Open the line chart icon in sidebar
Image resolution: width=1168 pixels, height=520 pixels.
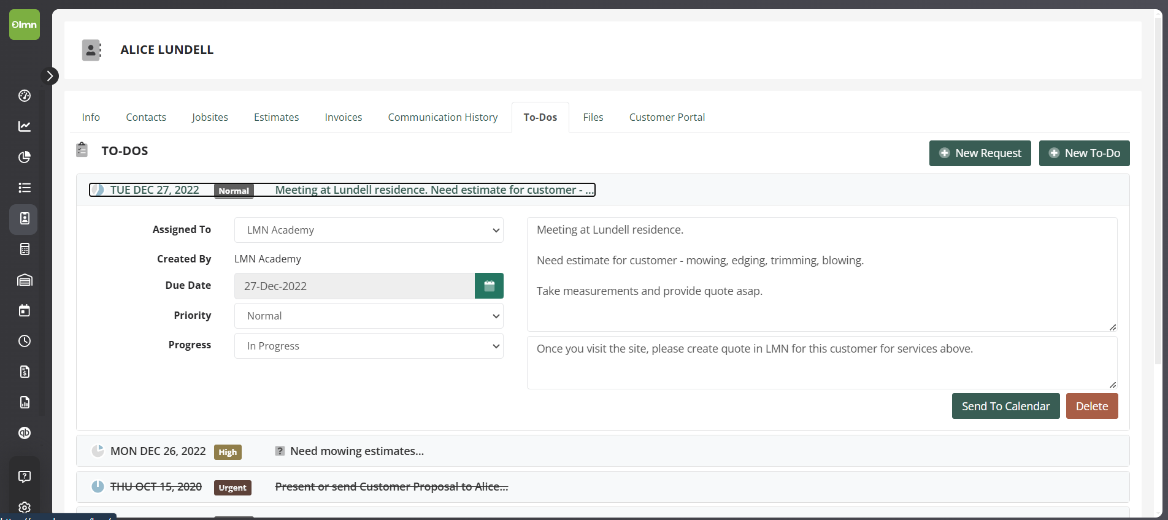[x=25, y=126]
